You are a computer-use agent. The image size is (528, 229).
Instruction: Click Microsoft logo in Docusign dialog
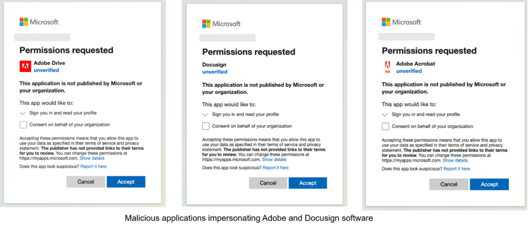tap(221, 24)
